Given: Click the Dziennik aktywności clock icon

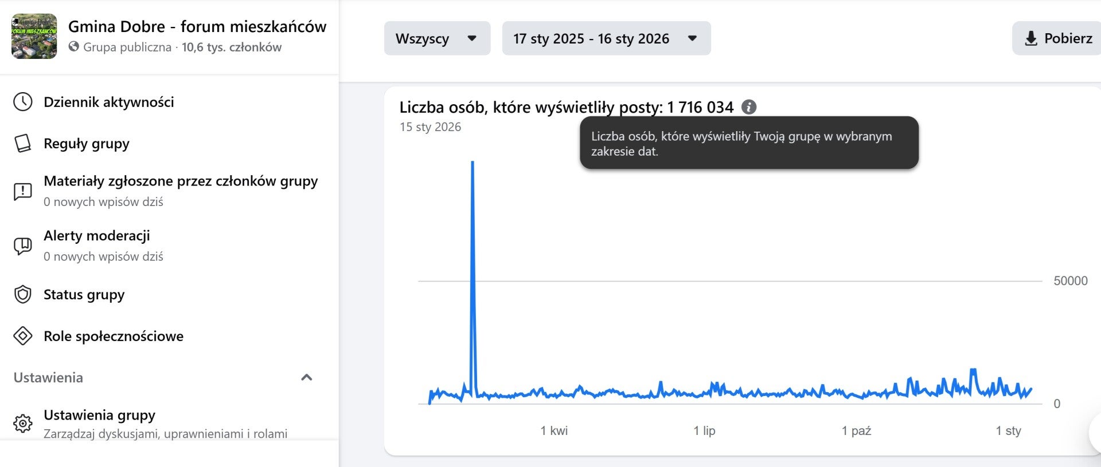Looking at the screenshot, I should (23, 102).
